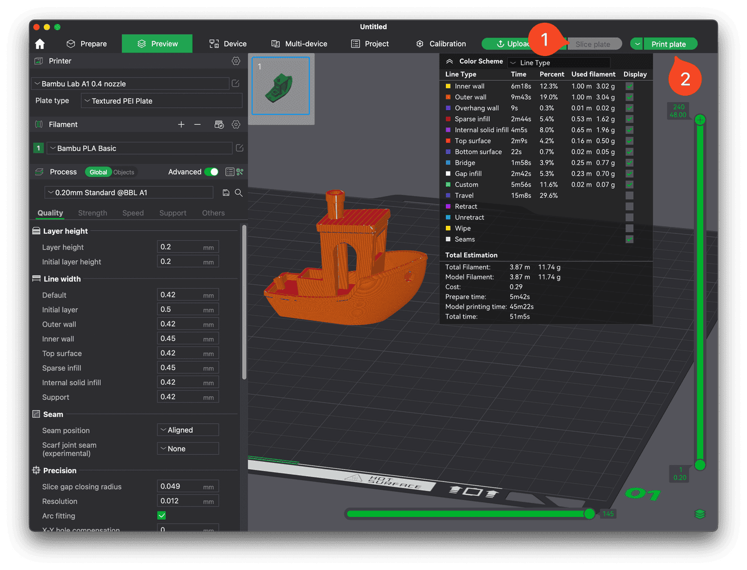Open the Print plate options arrow

[637, 44]
